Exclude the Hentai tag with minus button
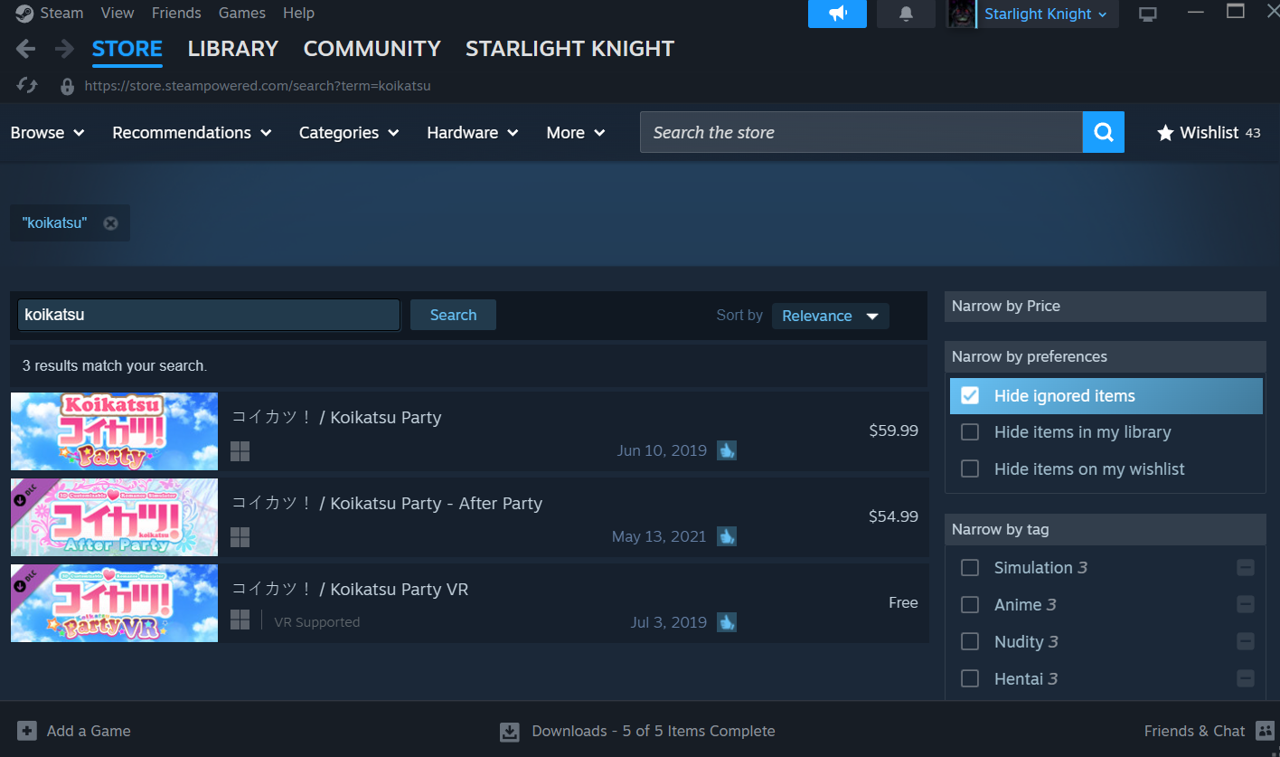Viewport: 1280px width, 757px height. [1246, 679]
